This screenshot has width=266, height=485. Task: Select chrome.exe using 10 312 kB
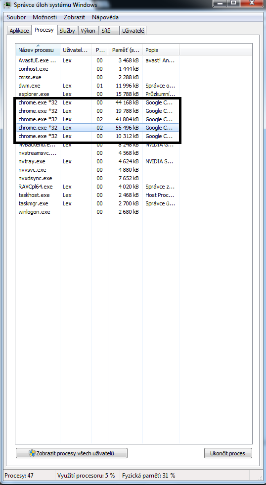pyautogui.click(x=97, y=136)
